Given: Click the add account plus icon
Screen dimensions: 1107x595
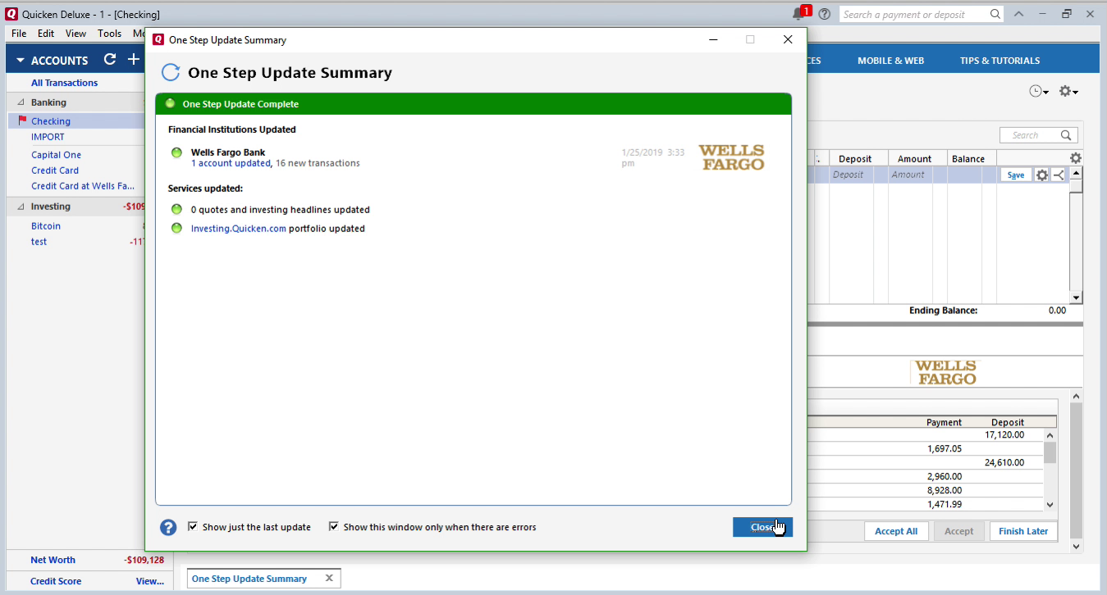Looking at the screenshot, I should pos(133,60).
